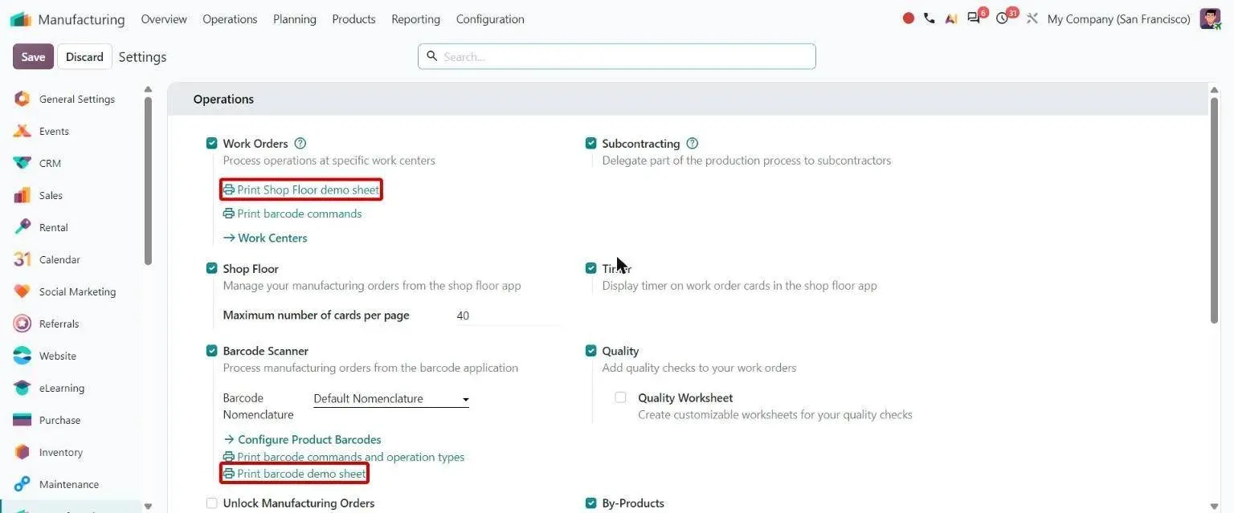Open the AI assistant icon
The image size is (1234, 513).
coord(951,18)
